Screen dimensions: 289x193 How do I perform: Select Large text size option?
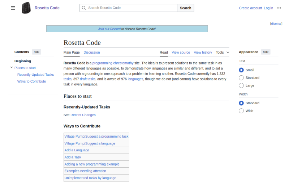coord(241,85)
